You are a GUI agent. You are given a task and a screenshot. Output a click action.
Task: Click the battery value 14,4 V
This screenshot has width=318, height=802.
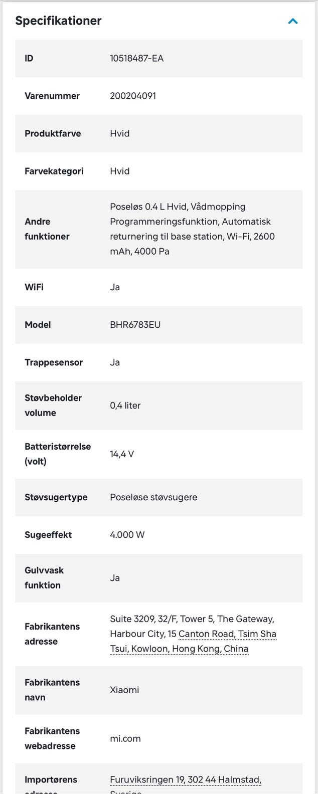pyautogui.click(x=122, y=454)
